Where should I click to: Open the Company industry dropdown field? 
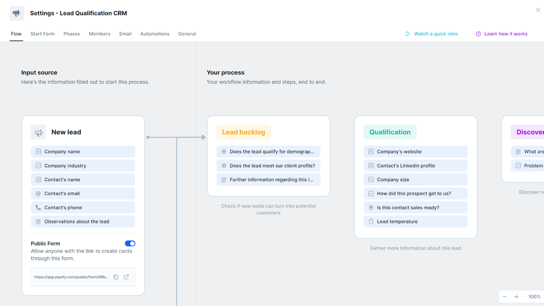tap(83, 166)
